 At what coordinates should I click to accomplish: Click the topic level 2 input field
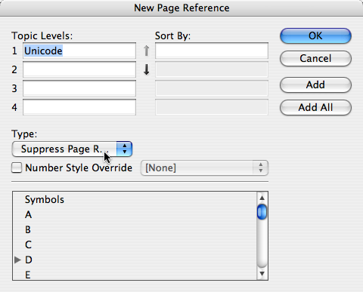pyautogui.click(x=79, y=69)
